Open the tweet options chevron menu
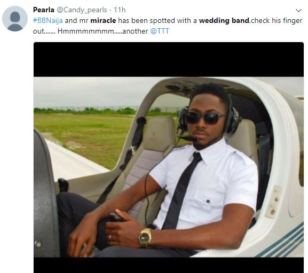 [x=298, y=11]
